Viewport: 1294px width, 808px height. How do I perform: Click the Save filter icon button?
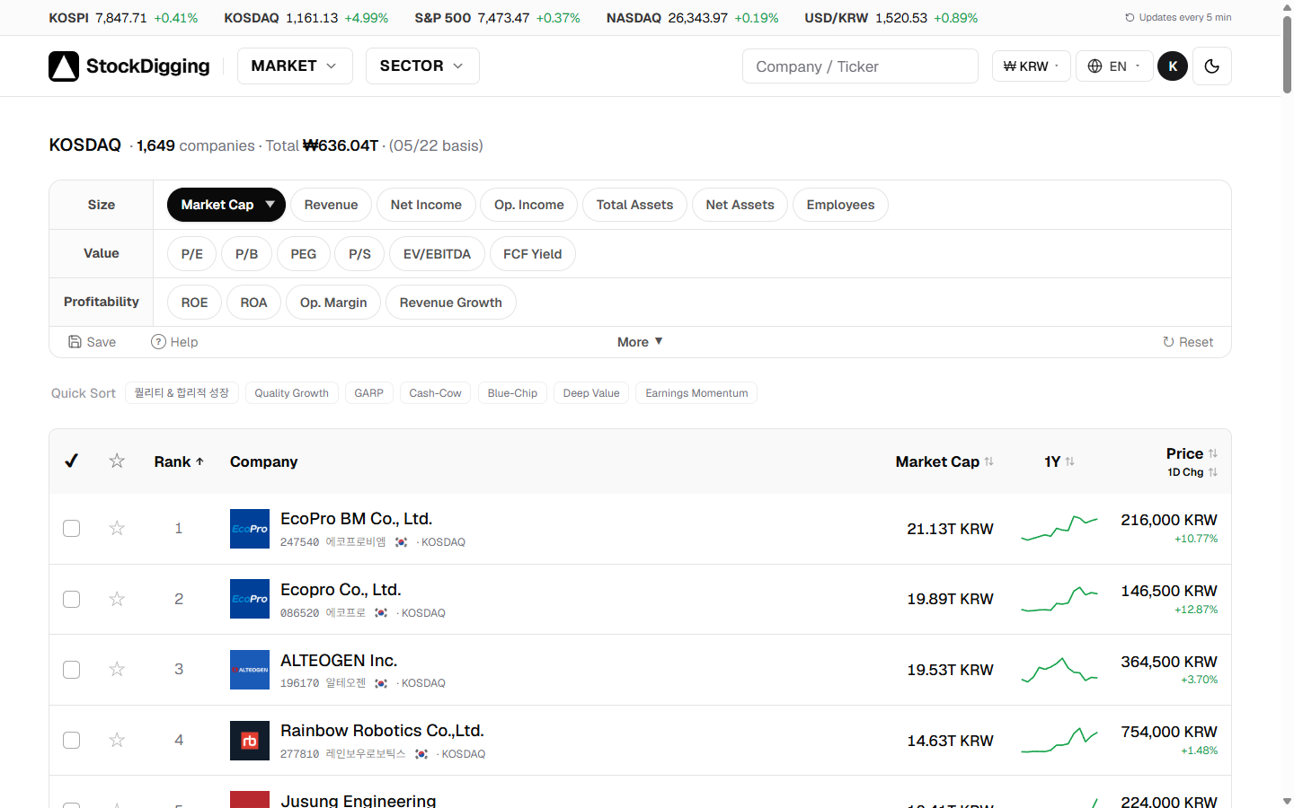tap(93, 342)
